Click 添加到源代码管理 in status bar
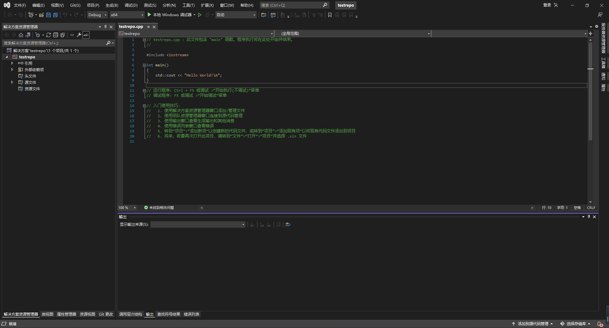This screenshot has height=328, width=609. click(533, 324)
